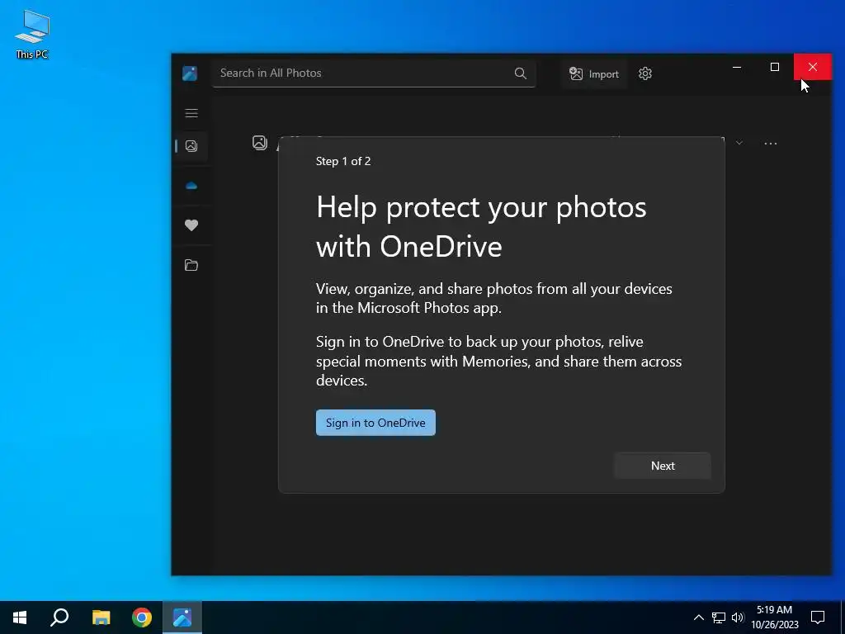Click Next in the OneDrive dialog
The image size is (845, 634).
coord(663,466)
